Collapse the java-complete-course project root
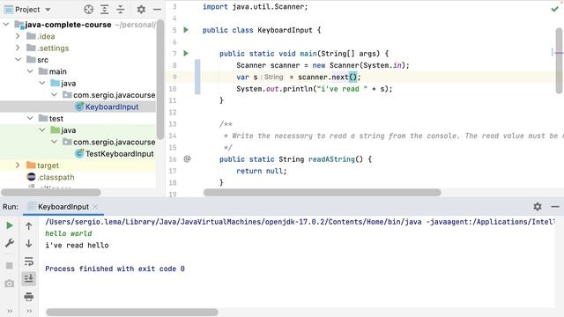This screenshot has width=564, height=317. click(6, 25)
